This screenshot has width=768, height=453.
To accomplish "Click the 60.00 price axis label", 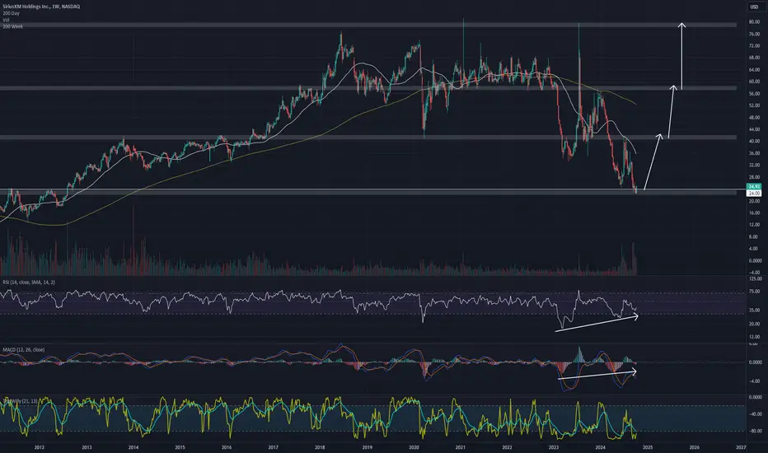I will point(754,82).
